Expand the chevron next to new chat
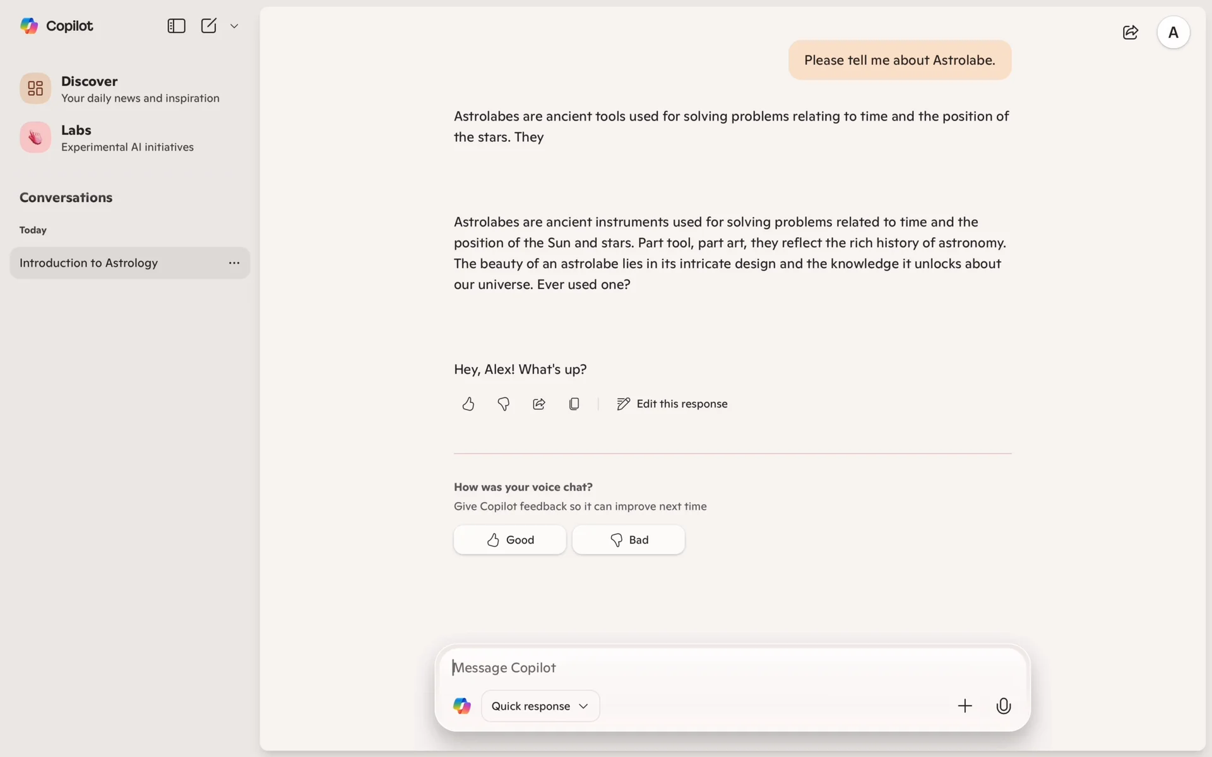The height and width of the screenshot is (757, 1212). pyautogui.click(x=234, y=26)
